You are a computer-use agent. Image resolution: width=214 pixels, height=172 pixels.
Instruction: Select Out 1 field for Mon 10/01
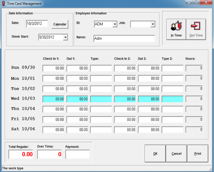pos(77,78)
